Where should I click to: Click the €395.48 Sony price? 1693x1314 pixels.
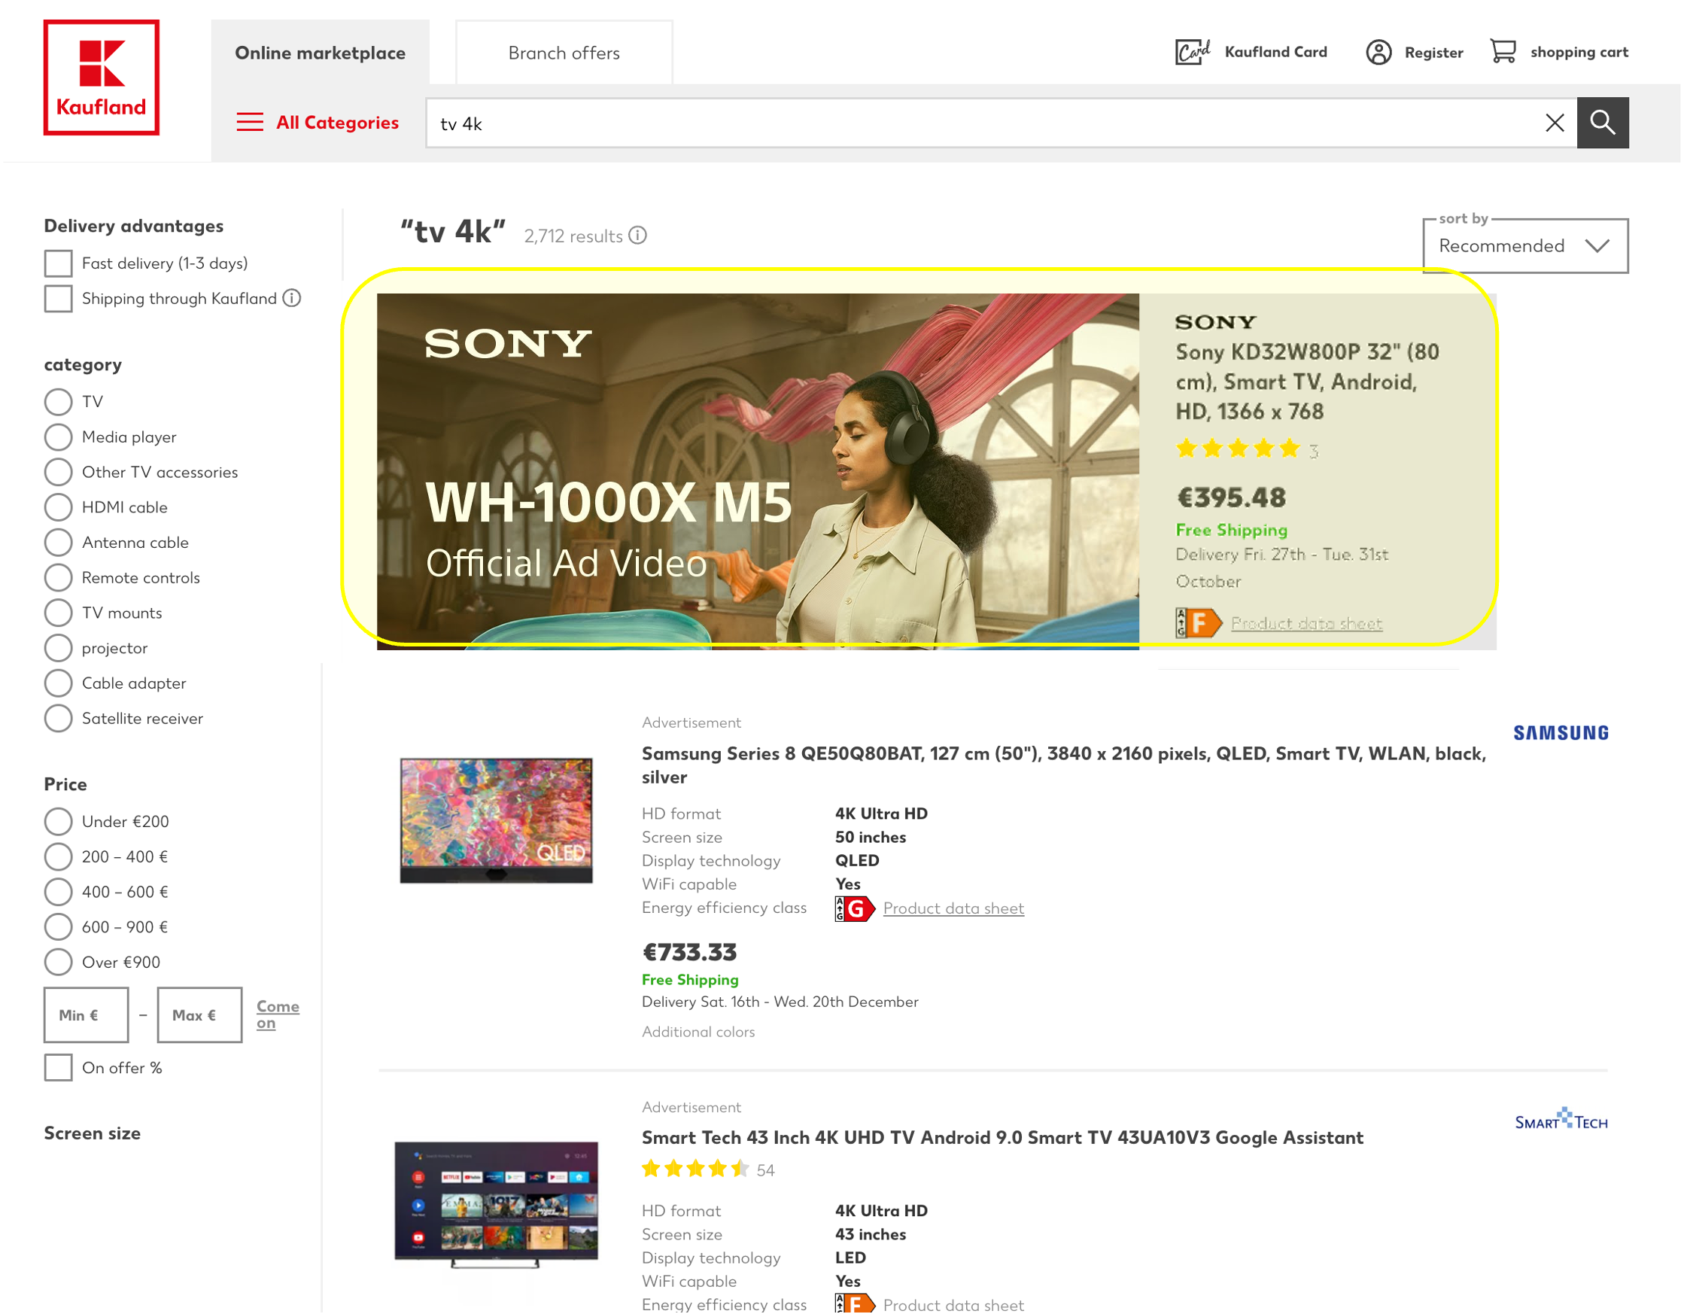1233,497
